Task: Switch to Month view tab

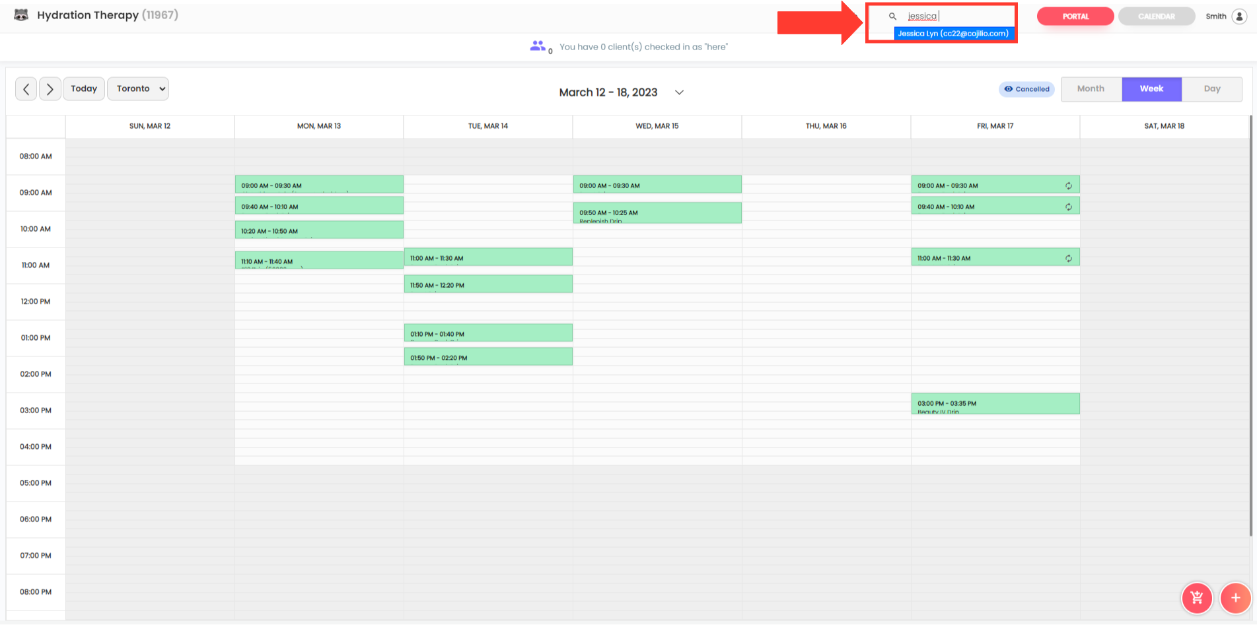Action: click(1091, 89)
